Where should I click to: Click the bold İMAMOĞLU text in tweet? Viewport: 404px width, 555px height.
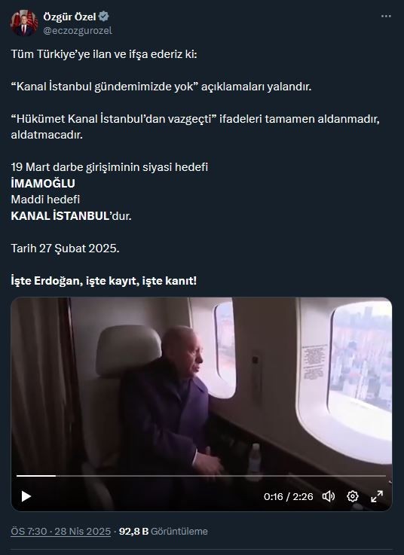pos(43,183)
